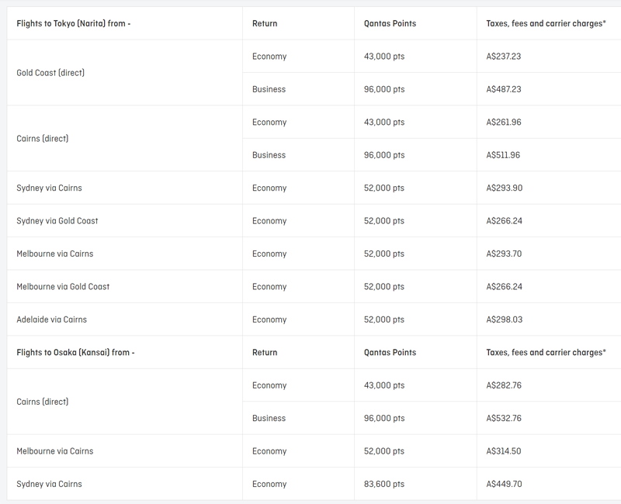Viewport: 621px width, 504px height.
Task: Click the A$314.50 charges value
Action: [504, 451]
